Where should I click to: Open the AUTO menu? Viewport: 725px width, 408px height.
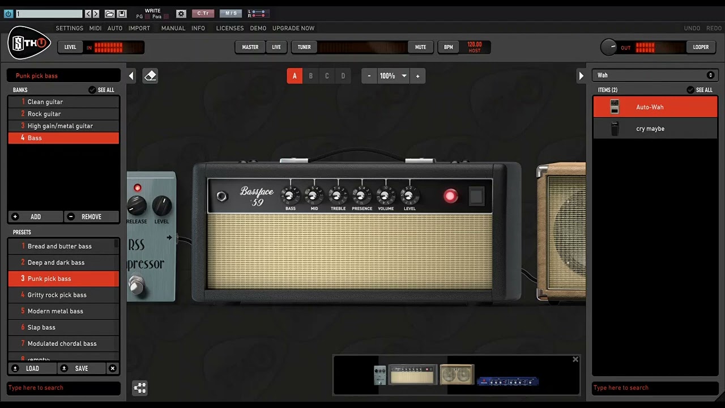pos(115,28)
